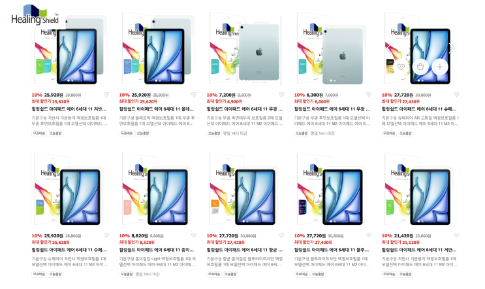Toggle wishlist heart on first 25,920원 저반사 product
This screenshot has height=289, width=485.
pos(106,94)
